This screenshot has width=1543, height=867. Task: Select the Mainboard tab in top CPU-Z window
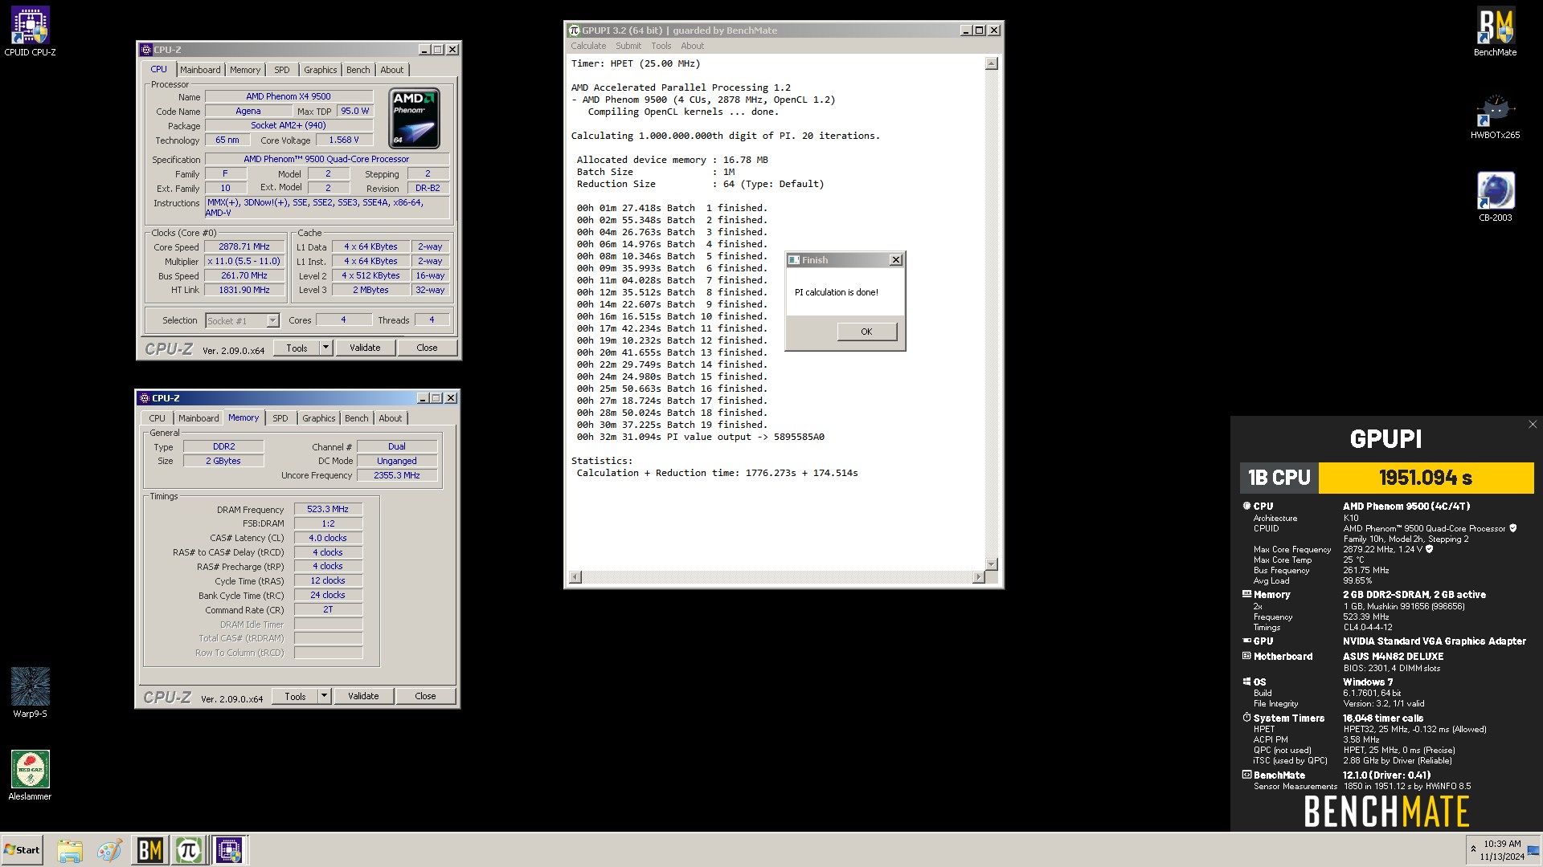coord(200,70)
